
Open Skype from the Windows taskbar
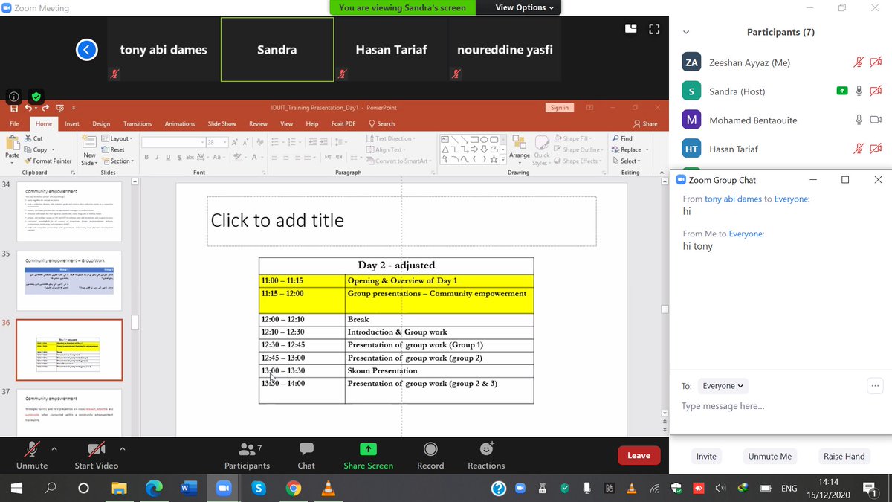pyautogui.click(x=259, y=489)
